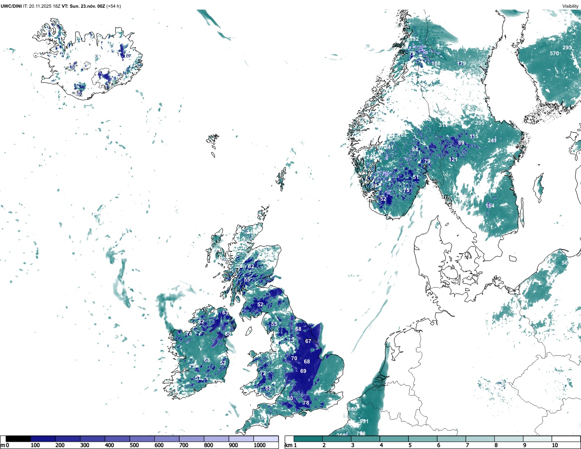Screen dimensions: 581x449
Task: Select the 164 value in southern Sweden
Action: click(x=490, y=206)
